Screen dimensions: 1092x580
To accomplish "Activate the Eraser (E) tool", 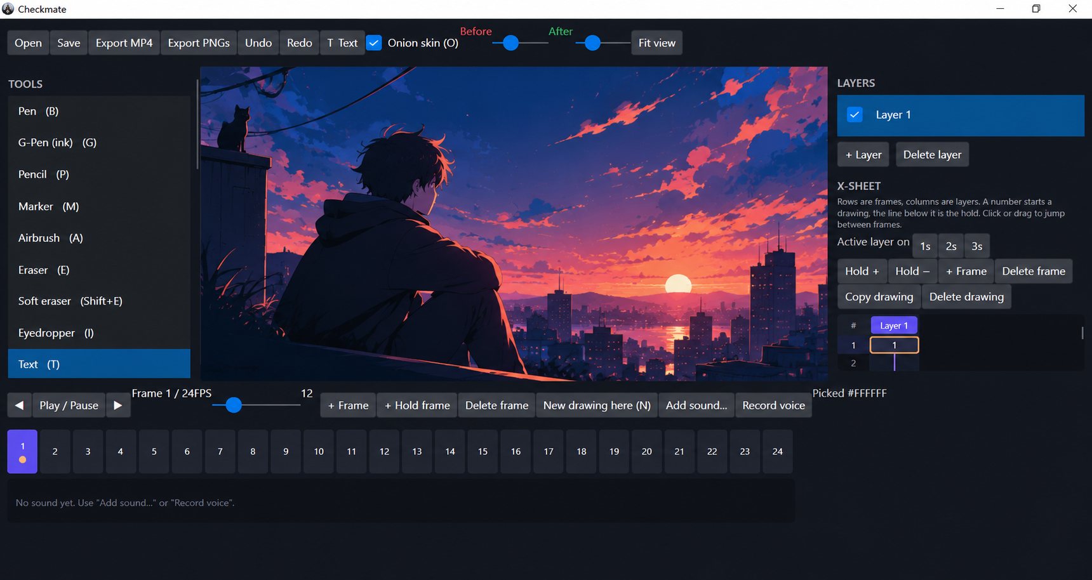I will pyautogui.click(x=99, y=270).
